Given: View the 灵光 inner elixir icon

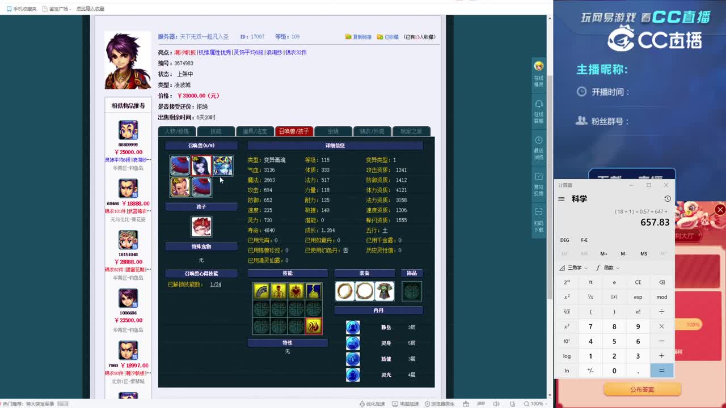Looking at the screenshot, I should (353, 375).
